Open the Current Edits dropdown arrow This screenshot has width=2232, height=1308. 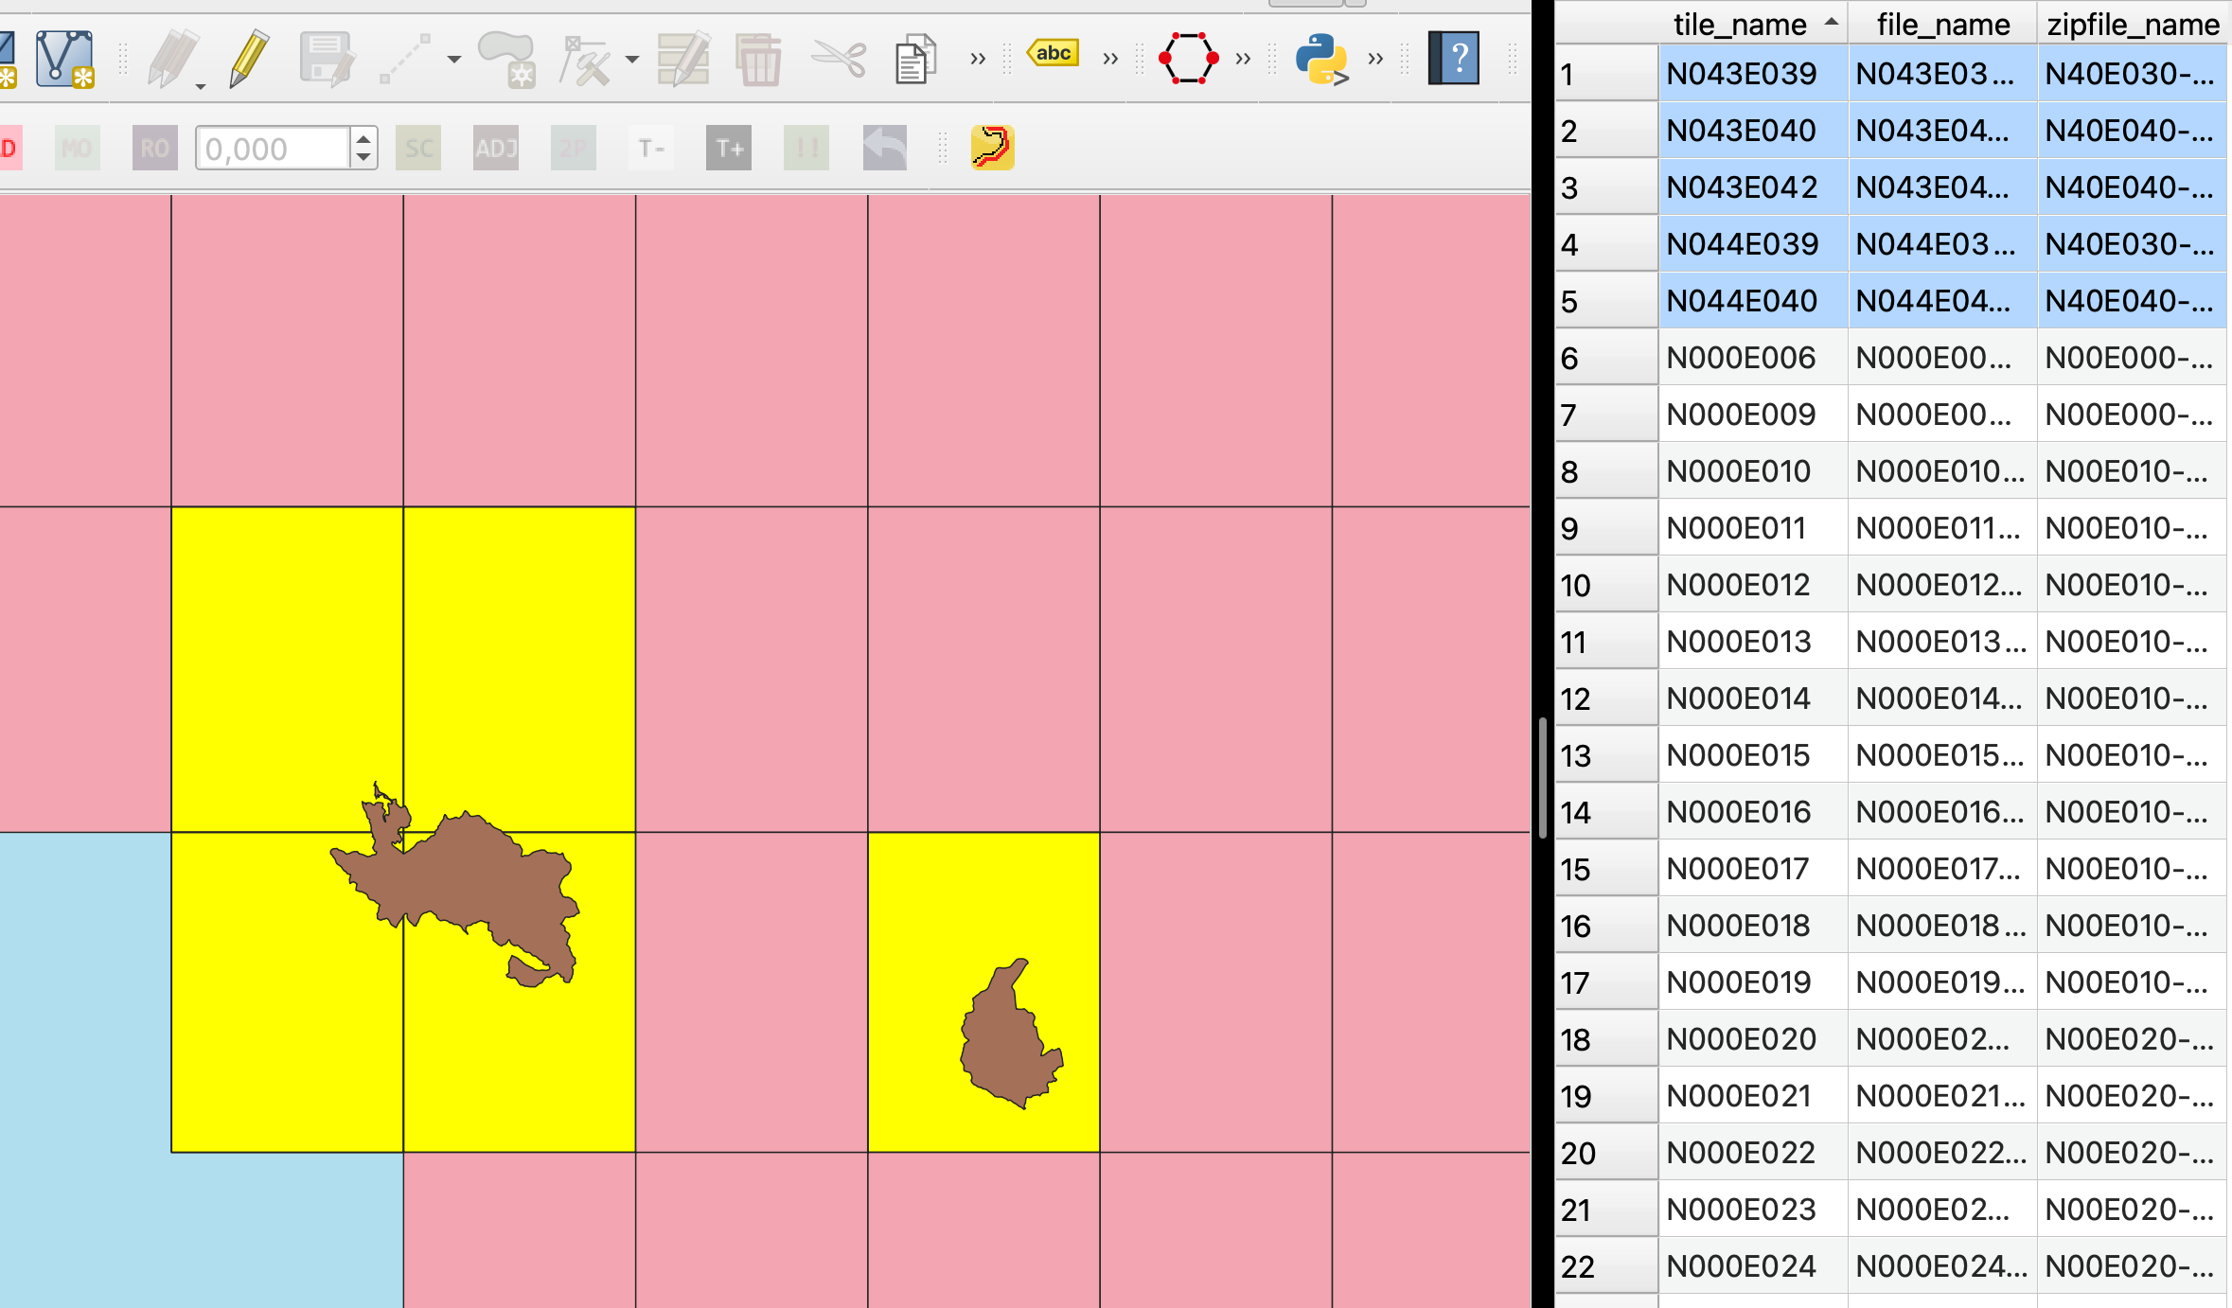coord(201,87)
